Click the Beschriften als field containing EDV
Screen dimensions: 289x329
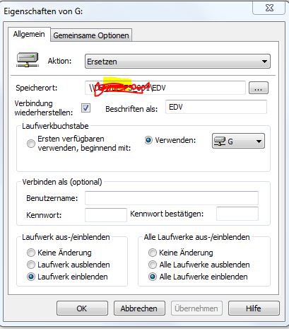click(216, 107)
